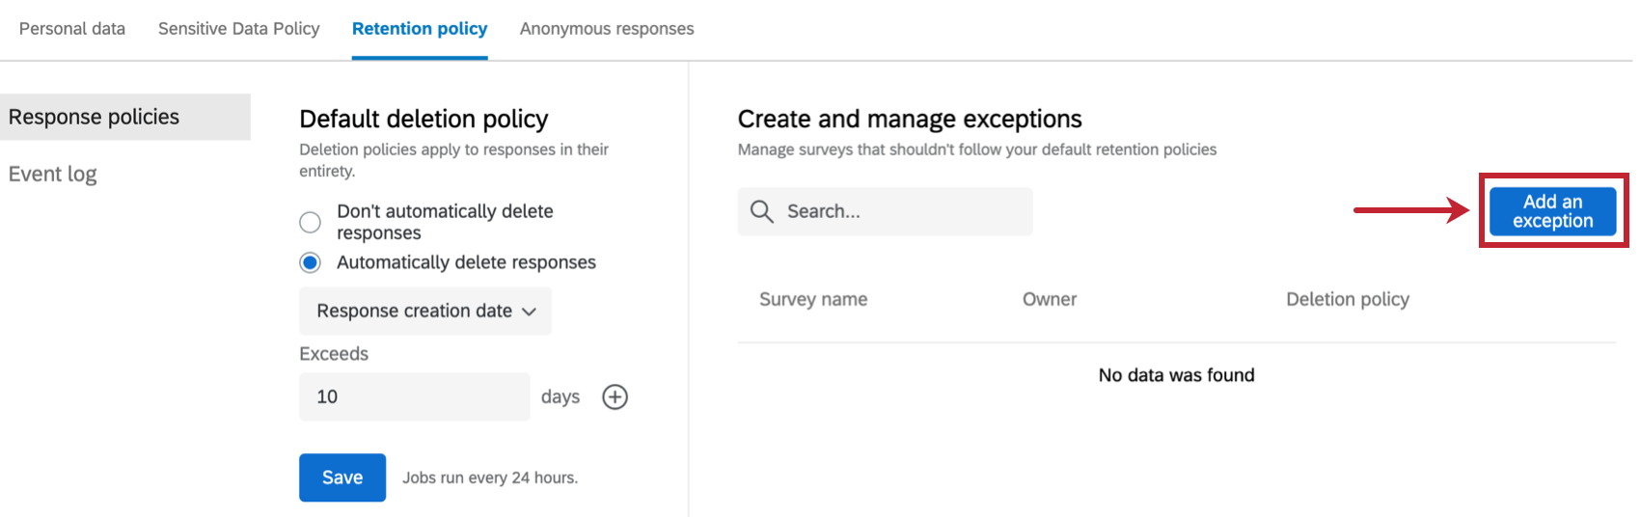Select the Retention policy tab
This screenshot has height=517, width=1640.
pos(420,29)
